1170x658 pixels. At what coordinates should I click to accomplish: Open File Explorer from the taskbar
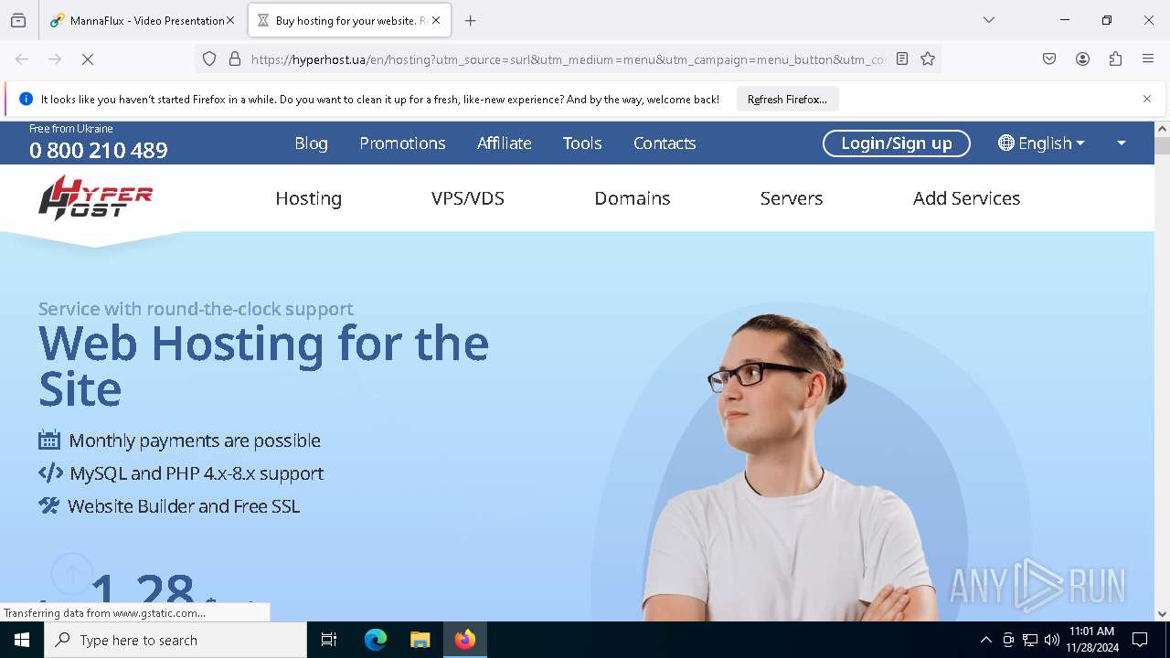click(420, 640)
